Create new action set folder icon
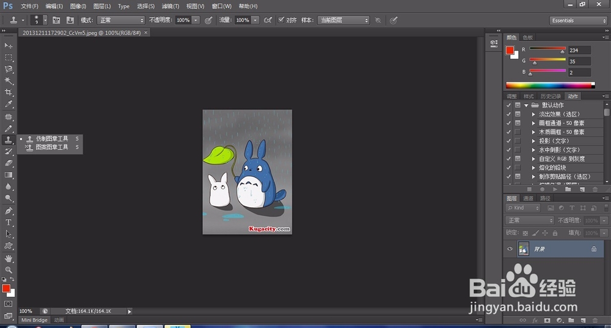611x328 pixels. pyautogui.click(x=568, y=189)
